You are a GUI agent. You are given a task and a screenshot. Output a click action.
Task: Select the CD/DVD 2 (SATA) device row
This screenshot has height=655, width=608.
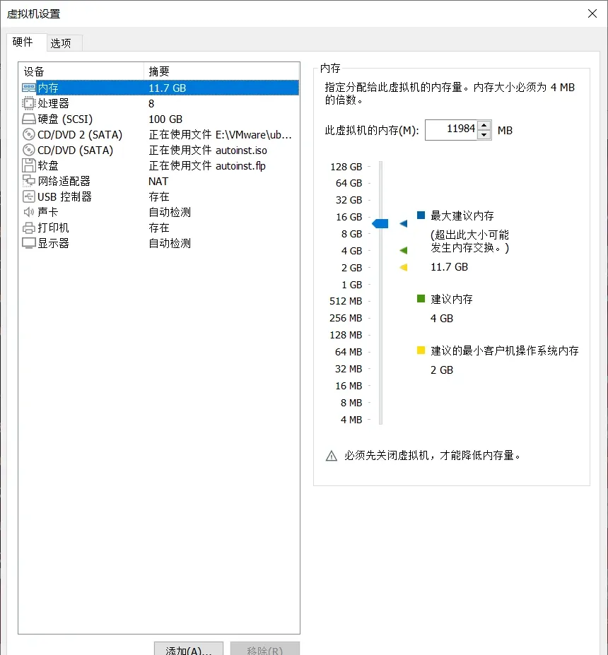pyautogui.click(x=159, y=134)
